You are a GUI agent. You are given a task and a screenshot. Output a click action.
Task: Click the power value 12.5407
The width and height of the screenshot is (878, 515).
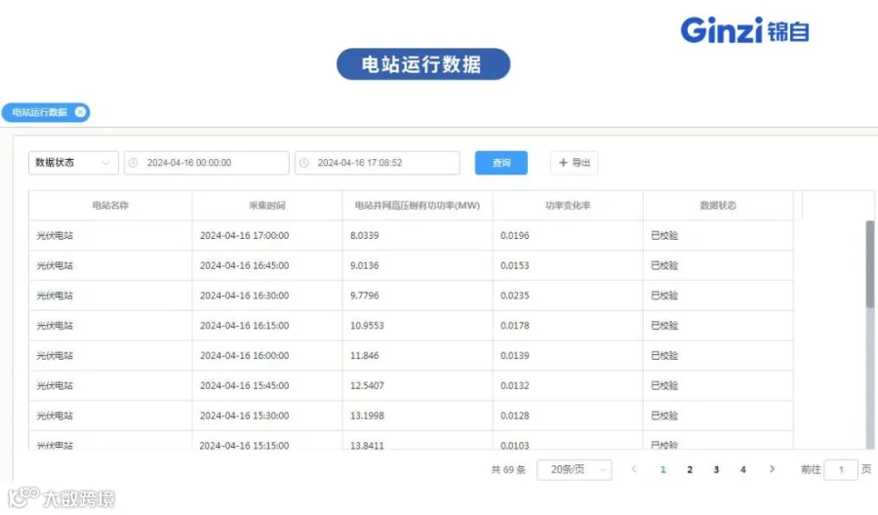tap(367, 385)
